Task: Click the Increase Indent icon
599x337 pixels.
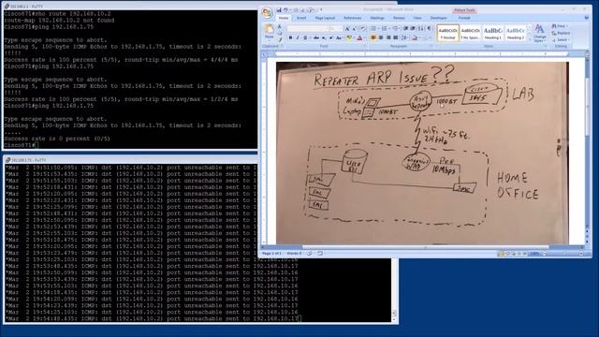Action: pyautogui.click(x=413, y=29)
